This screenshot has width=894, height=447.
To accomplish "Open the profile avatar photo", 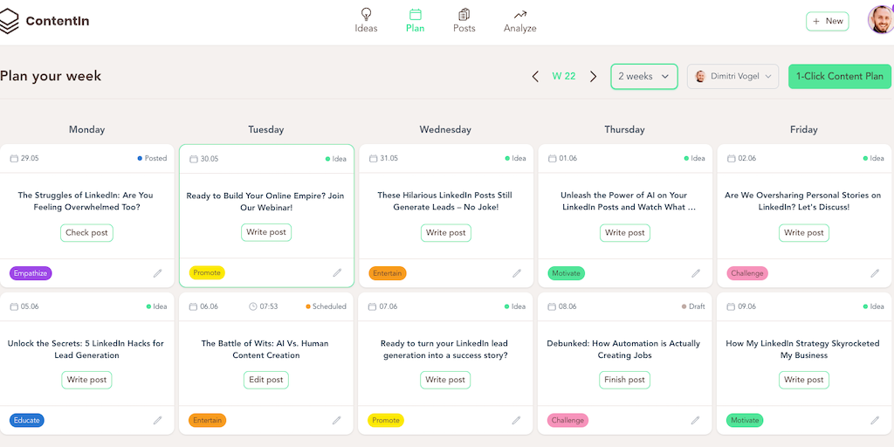I will pos(880,19).
